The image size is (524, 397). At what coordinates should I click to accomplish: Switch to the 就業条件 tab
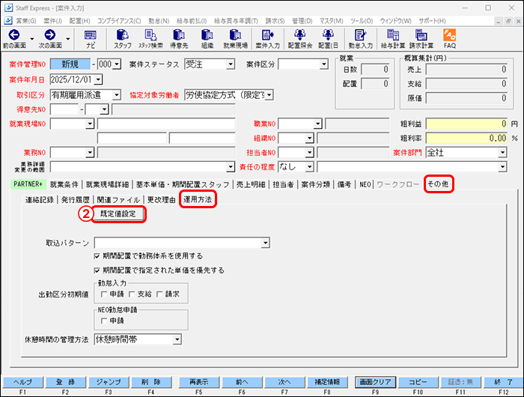click(x=64, y=184)
